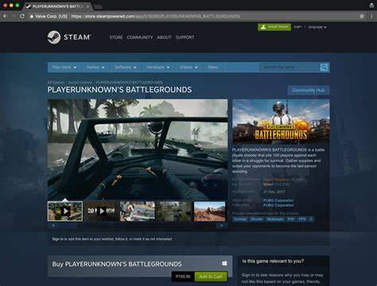
Task: Expand the Games dropdown menu
Action: (95, 68)
